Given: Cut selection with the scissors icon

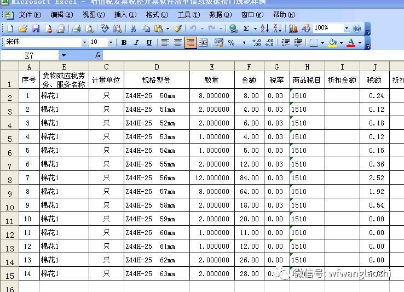Looking at the screenshot, I should pyautogui.click(x=133, y=28).
